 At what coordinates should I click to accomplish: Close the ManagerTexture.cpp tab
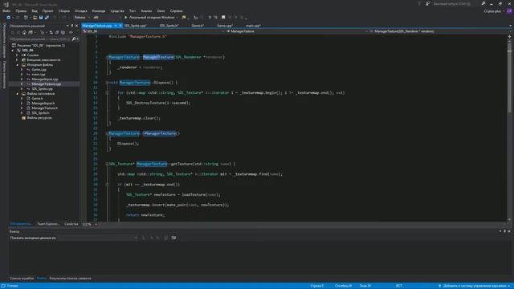coord(120,26)
